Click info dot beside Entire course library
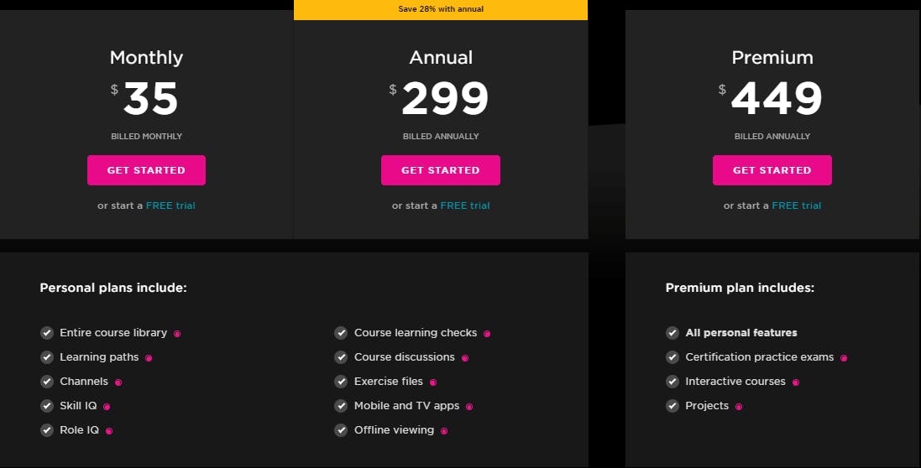 177,334
